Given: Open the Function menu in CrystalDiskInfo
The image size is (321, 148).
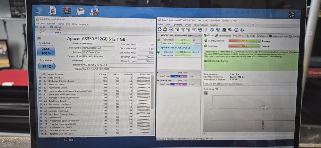Looking at the screenshot, I should pyautogui.click(x=51, y=24).
